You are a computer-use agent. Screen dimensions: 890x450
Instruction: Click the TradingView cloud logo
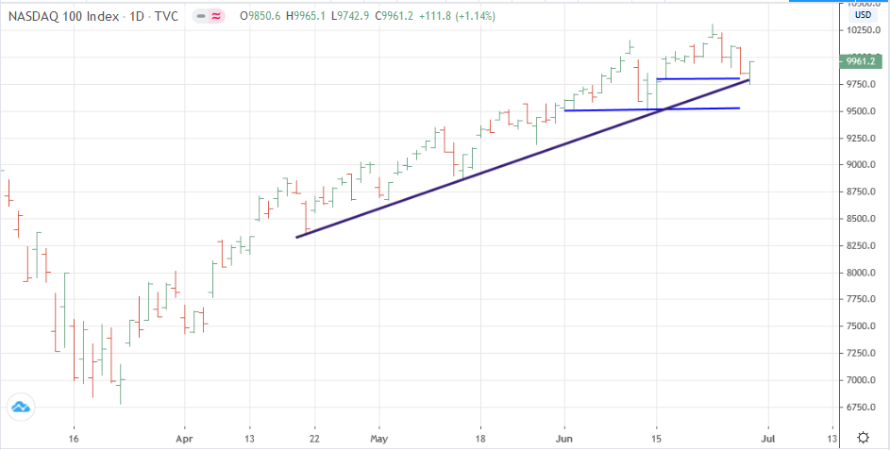(x=20, y=408)
